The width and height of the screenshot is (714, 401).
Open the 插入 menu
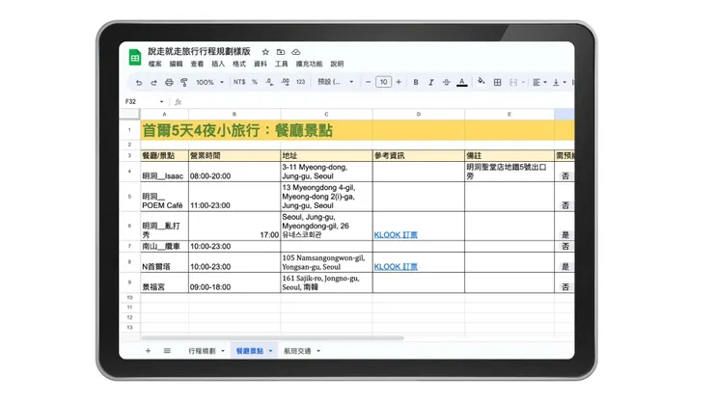pyautogui.click(x=218, y=65)
